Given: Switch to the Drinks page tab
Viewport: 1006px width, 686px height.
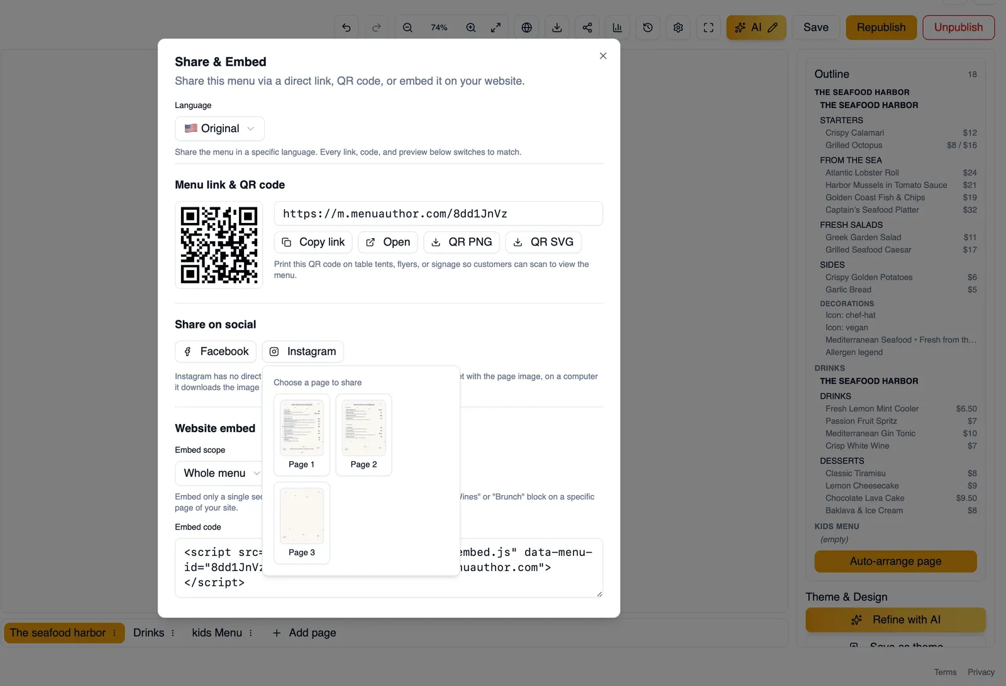Looking at the screenshot, I should tap(148, 633).
